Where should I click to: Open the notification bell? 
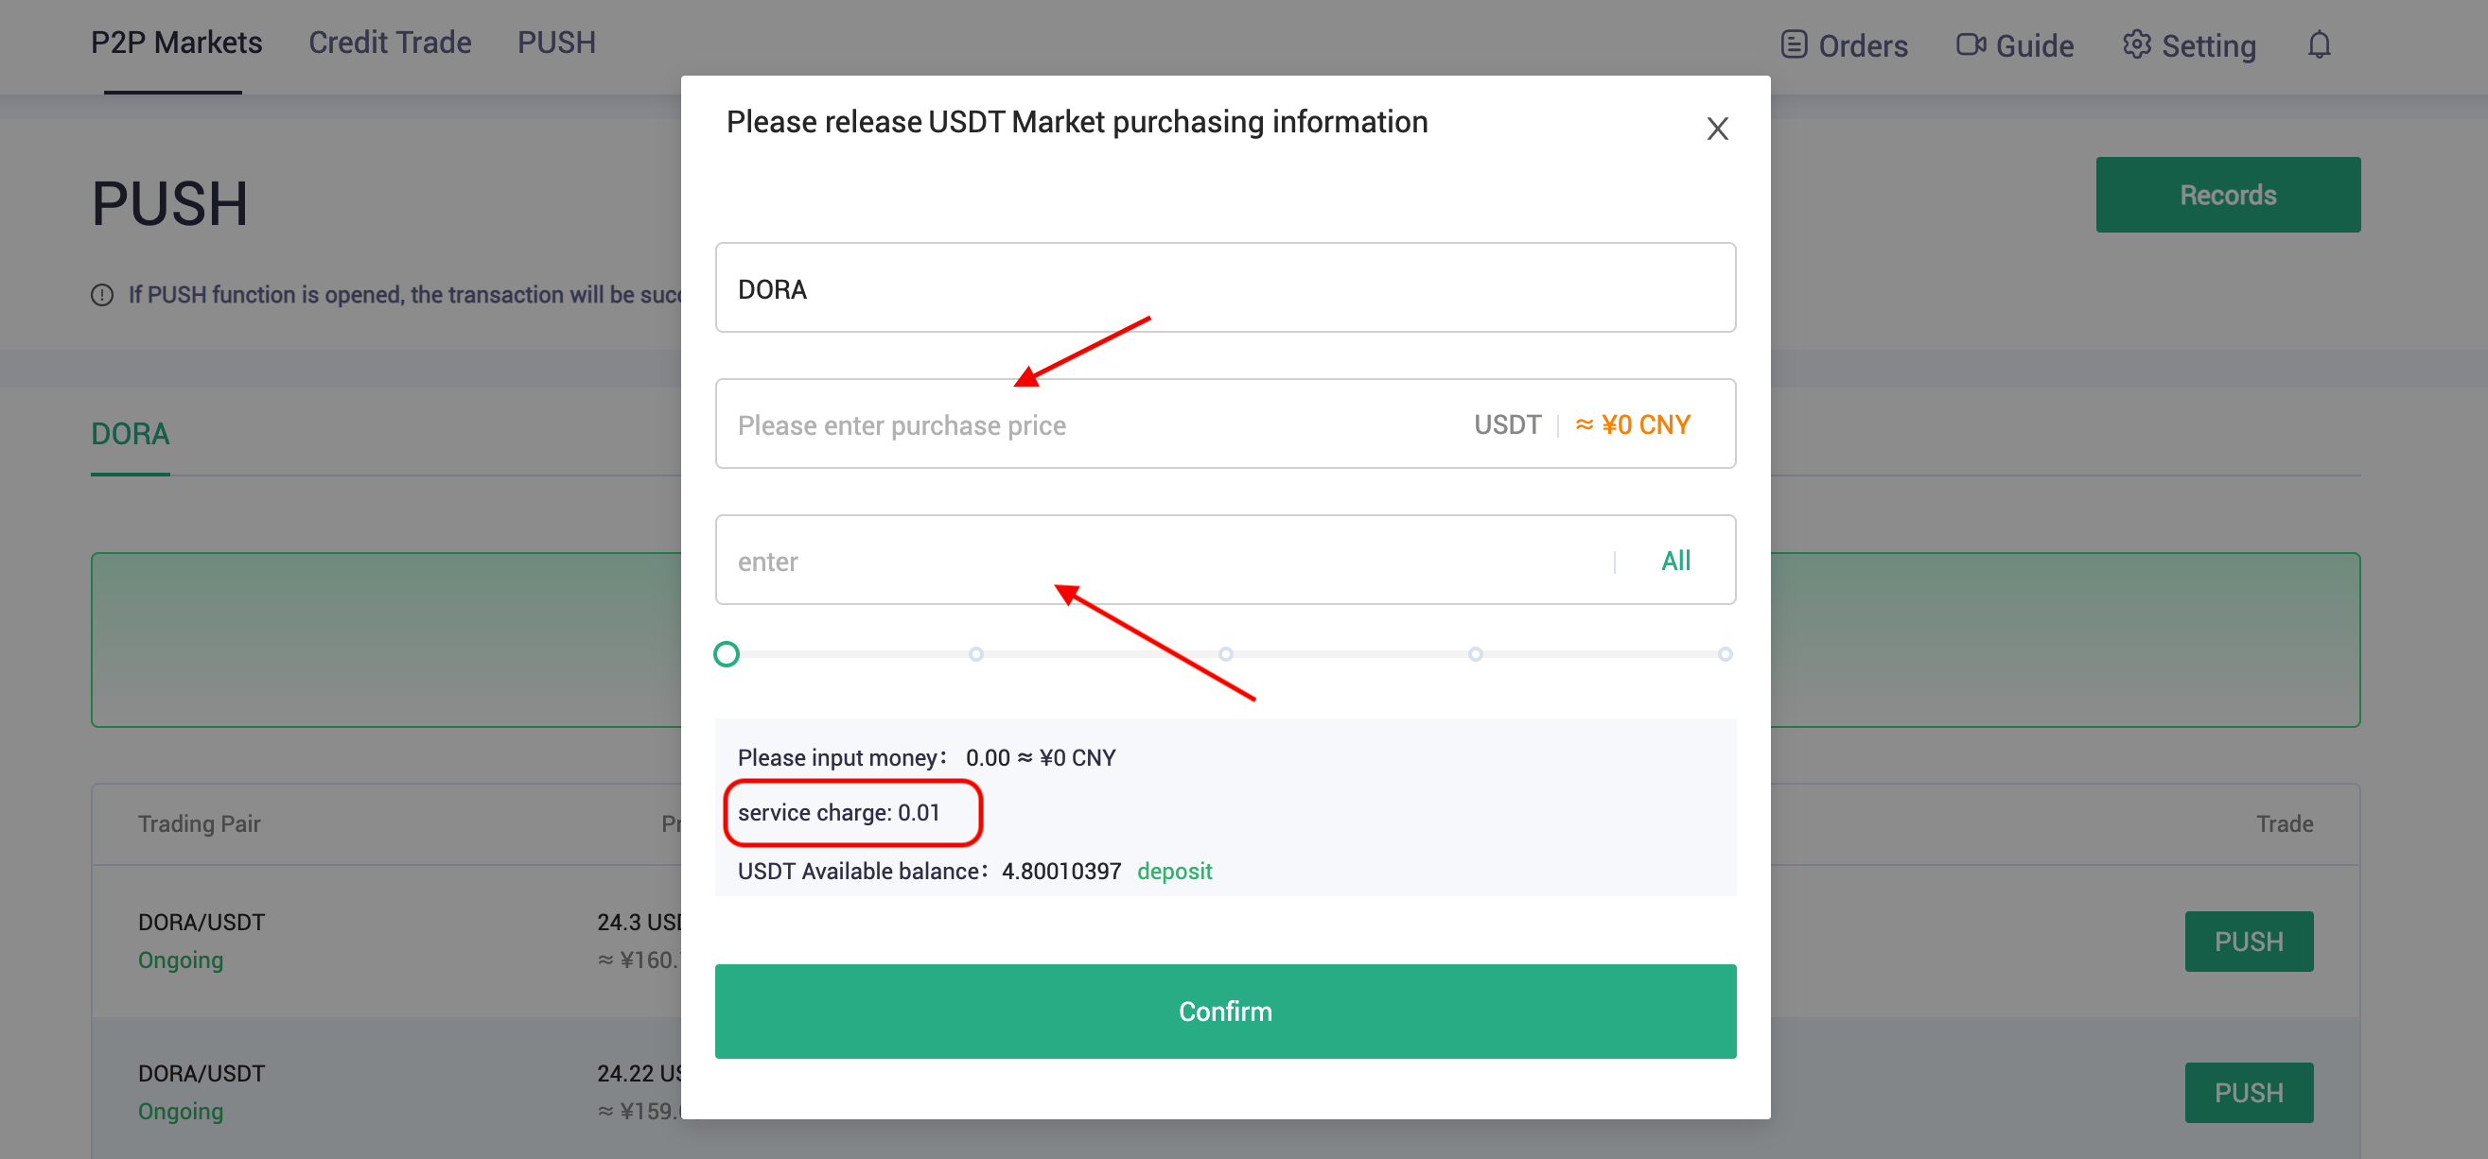point(2319,44)
